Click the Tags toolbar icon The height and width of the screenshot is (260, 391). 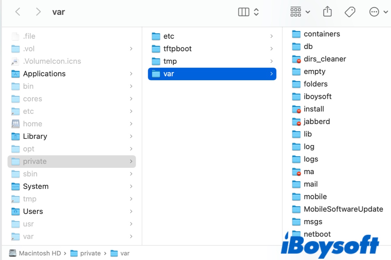point(350,12)
